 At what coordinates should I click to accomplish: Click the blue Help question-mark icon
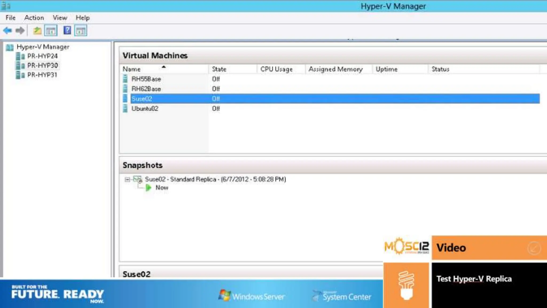[x=67, y=30]
